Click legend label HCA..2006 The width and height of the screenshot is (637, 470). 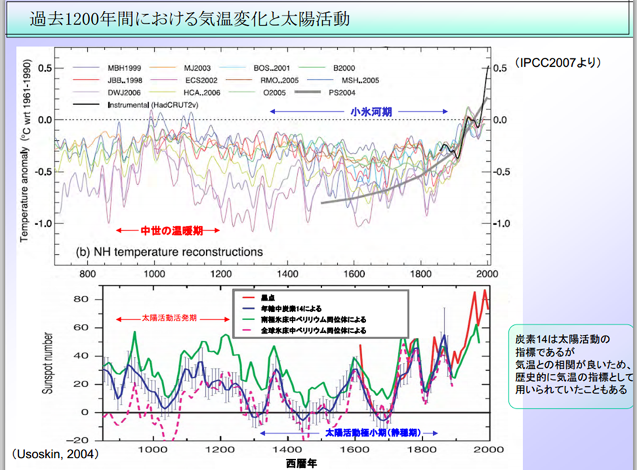click(202, 92)
